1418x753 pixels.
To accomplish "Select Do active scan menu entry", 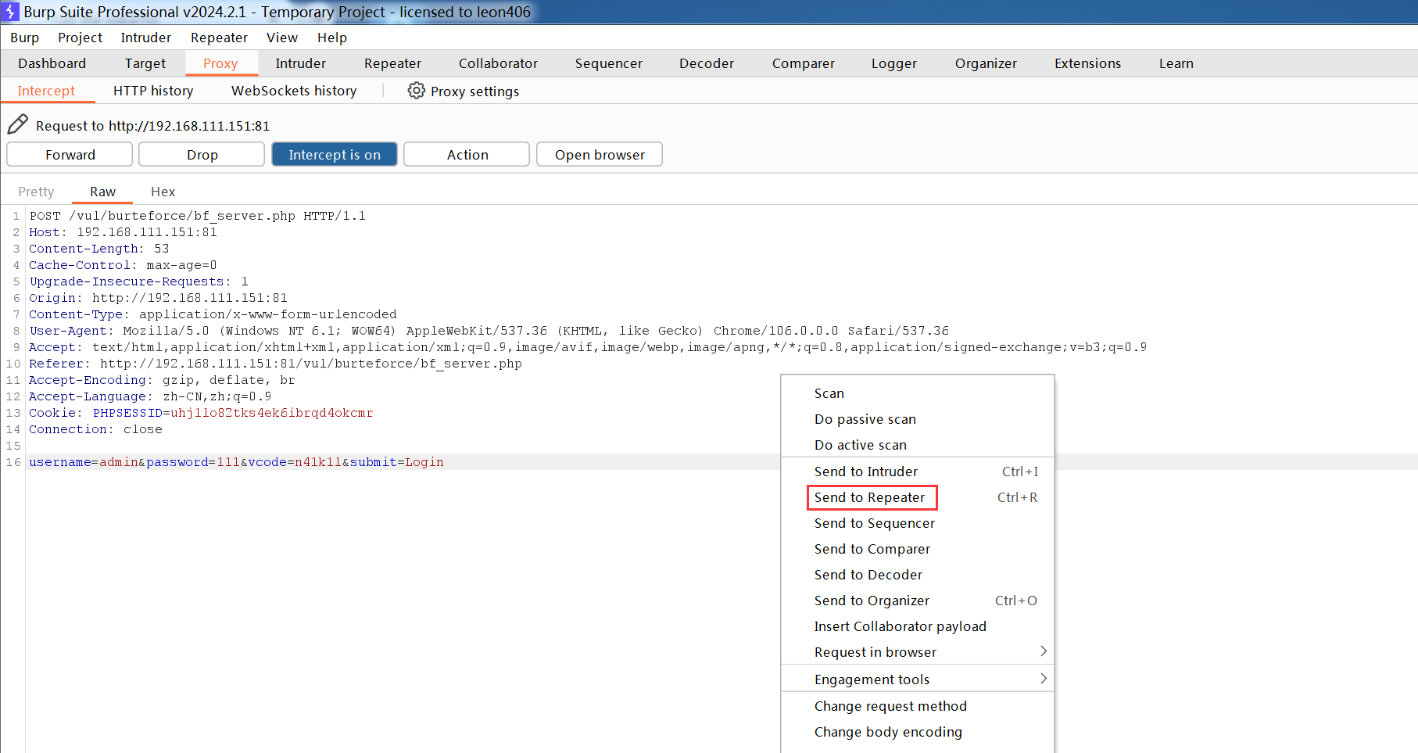I will coord(860,445).
